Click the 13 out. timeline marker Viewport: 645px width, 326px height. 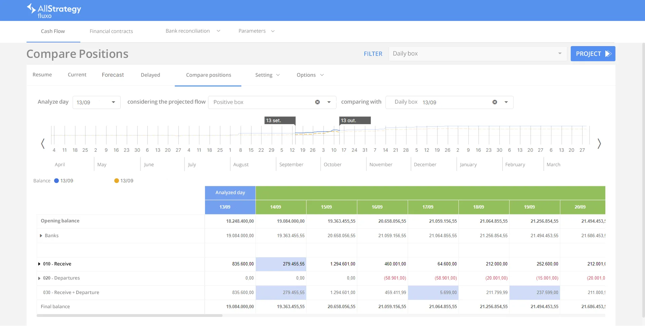[x=355, y=120]
